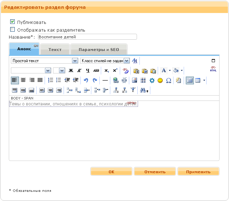The image size is (229, 201).
Task: Enable Отображать как разделитель checkbox
Action: click(13, 30)
